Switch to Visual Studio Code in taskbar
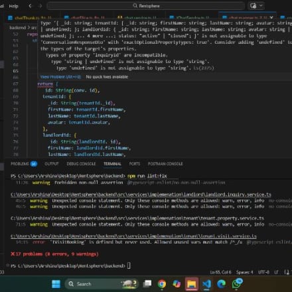Screen dimensions: 292x292 coord(206,284)
